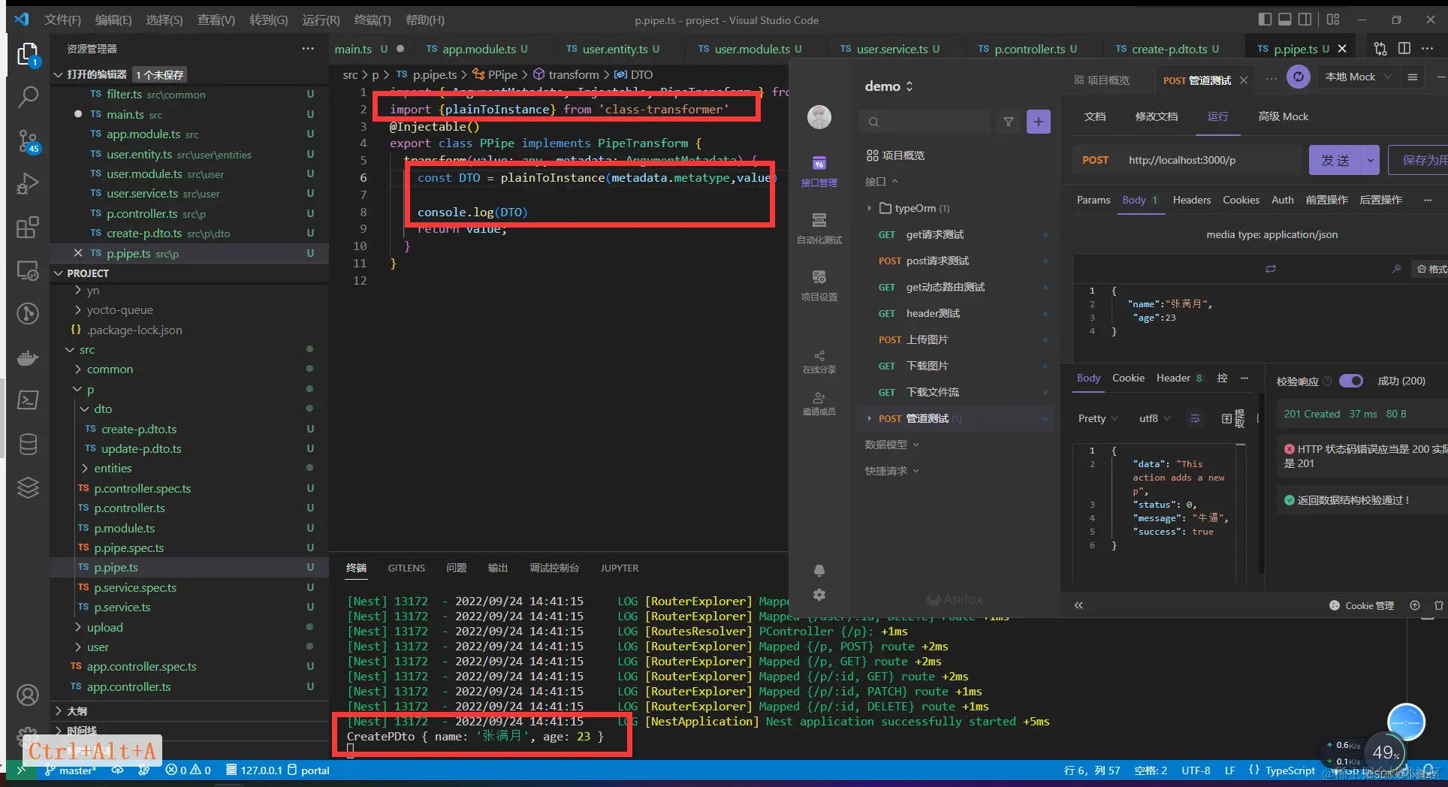1448x787 pixels.
Task: Click the errors and warnings status indicator
Action: tap(188, 770)
